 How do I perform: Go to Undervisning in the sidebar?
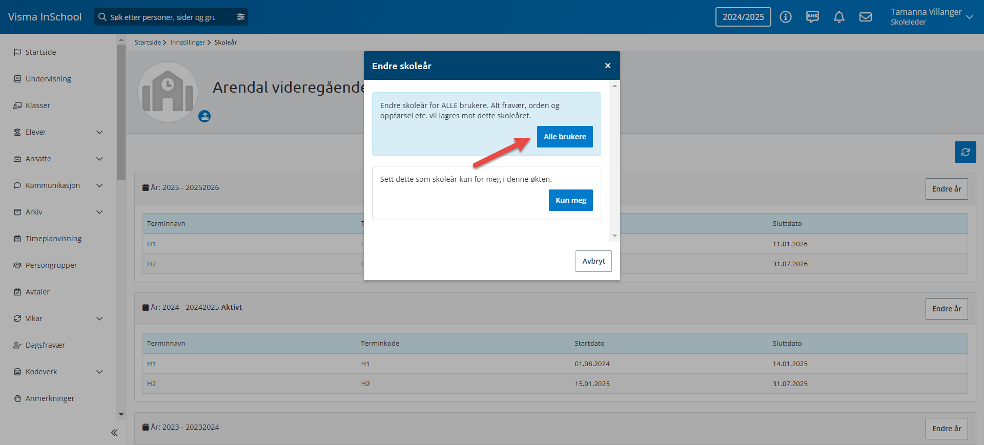(x=48, y=79)
